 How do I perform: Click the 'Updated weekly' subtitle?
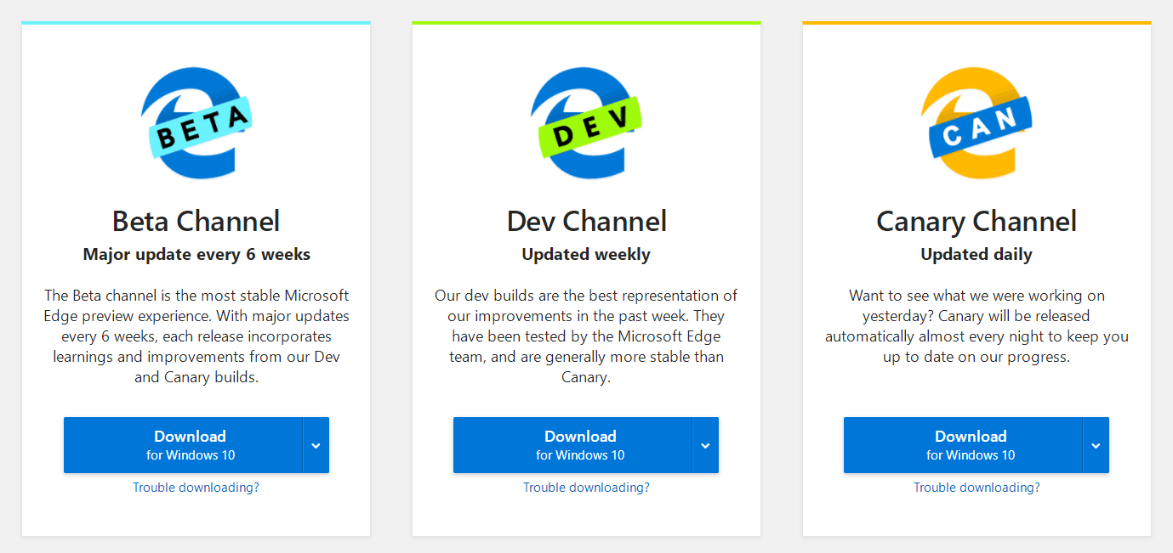point(586,254)
